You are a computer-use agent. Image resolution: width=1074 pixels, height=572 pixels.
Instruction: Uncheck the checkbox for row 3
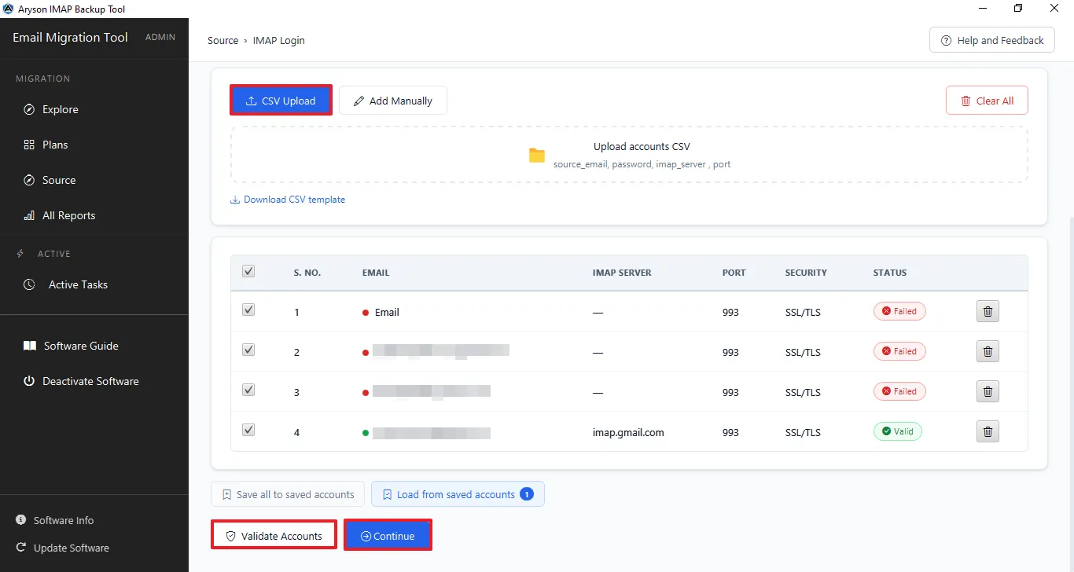[x=248, y=390]
